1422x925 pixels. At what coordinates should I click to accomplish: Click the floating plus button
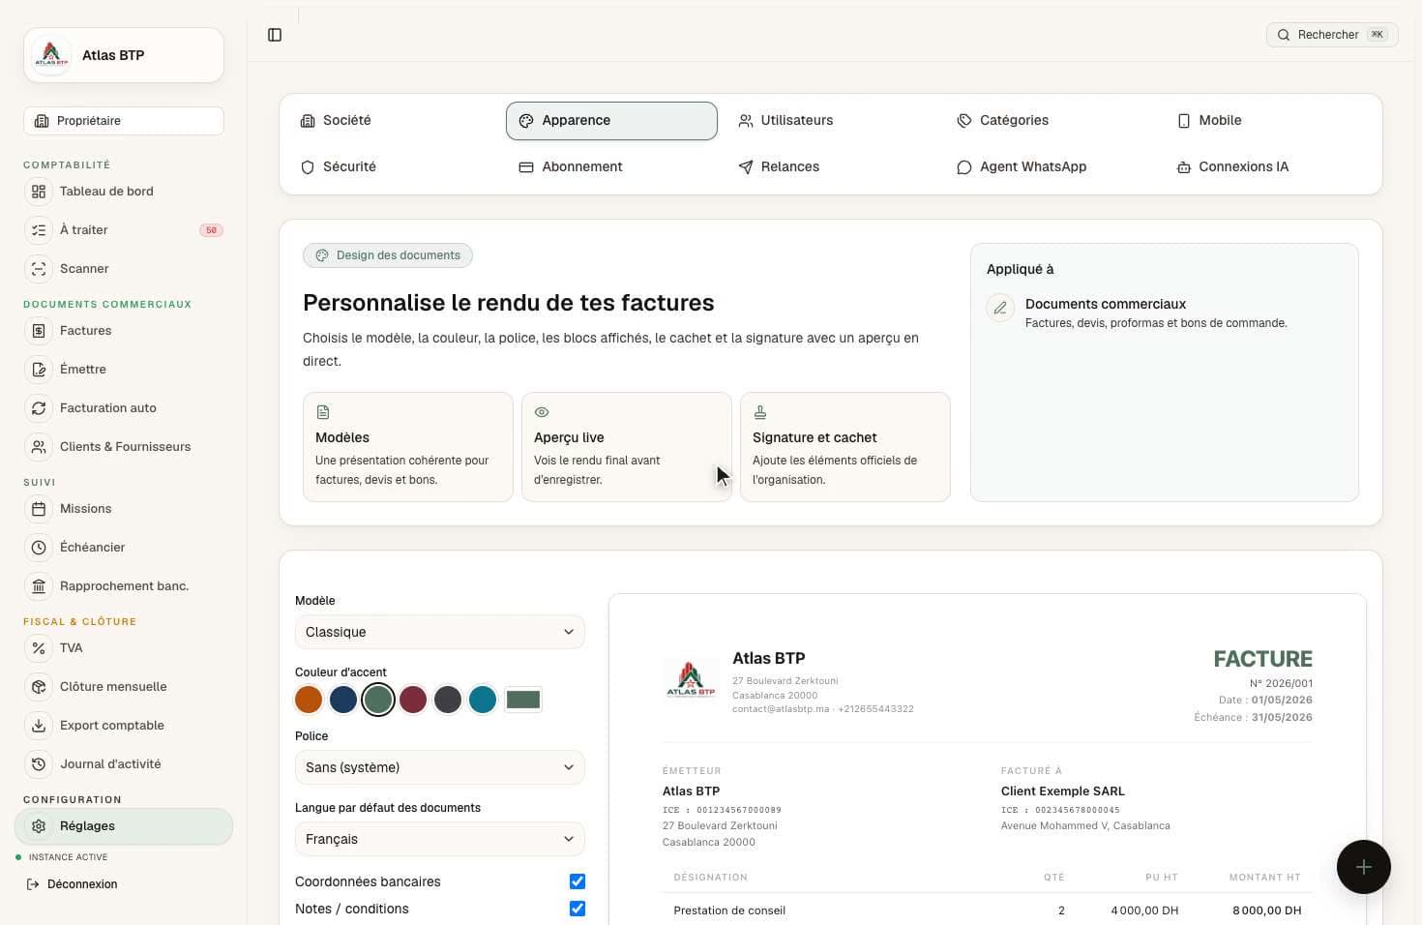(1363, 867)
